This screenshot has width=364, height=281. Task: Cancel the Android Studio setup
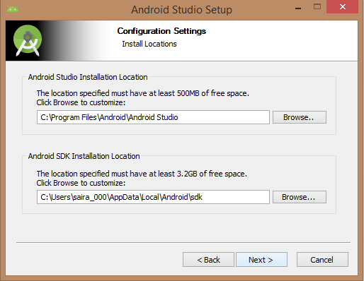pyautogui.click(x=322, y=260)
